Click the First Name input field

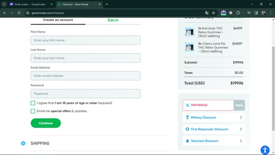[x=86, y=40]
